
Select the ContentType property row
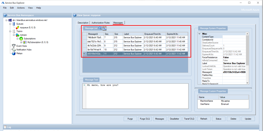click(224, 36)
